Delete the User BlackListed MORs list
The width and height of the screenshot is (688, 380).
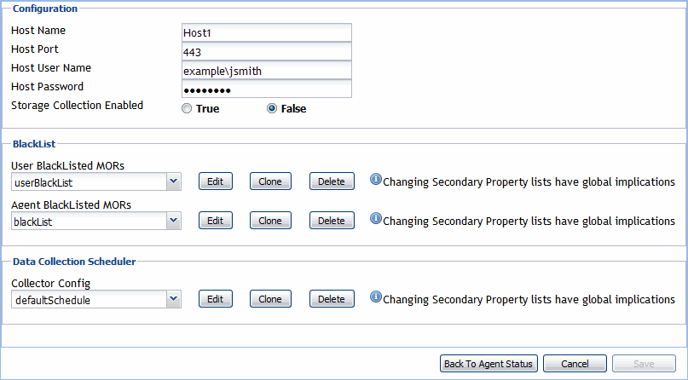(x=332, y=181)
